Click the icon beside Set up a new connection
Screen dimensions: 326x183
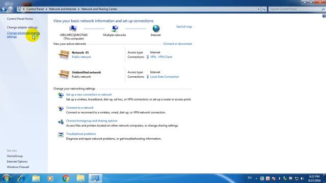[x=61, y=95]
